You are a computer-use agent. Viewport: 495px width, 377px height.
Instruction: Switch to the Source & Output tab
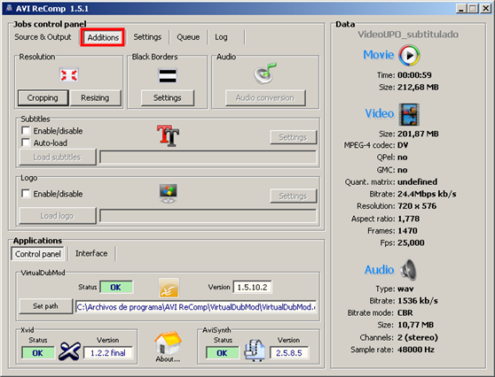(x=43, y=37)
